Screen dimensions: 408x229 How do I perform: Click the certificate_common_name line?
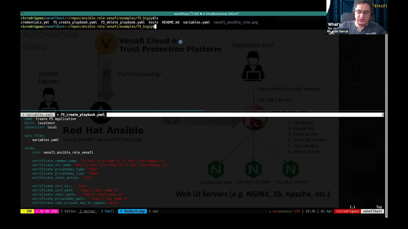tap(99, 161)
